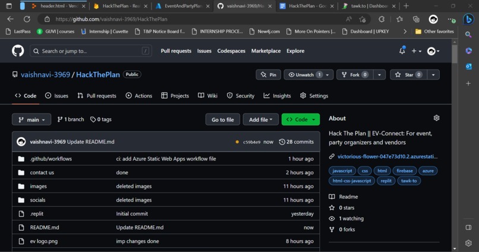Click the commit author avatar
The width and height of the screenshot is (479, 252).
21,141
